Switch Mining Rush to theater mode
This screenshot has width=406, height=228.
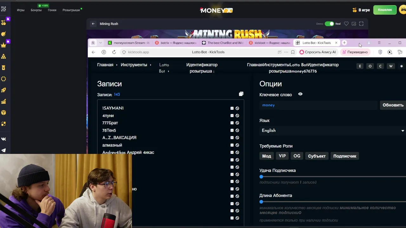(354, 24)
